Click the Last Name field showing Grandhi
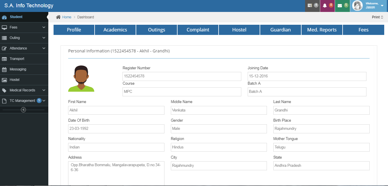The height and width of the screenshot is (186, 388). pos(321,110)
